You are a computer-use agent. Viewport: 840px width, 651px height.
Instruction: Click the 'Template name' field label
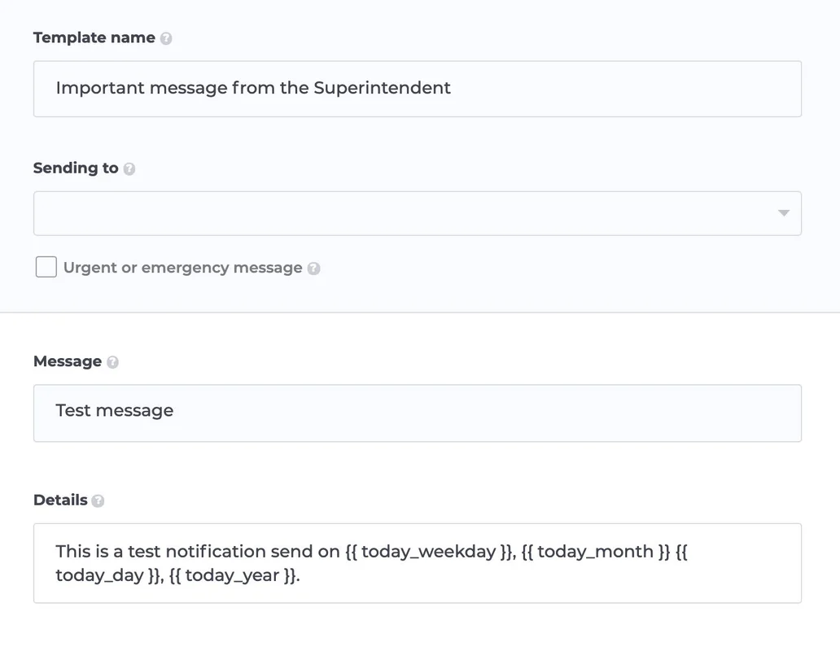coord(94,37)
